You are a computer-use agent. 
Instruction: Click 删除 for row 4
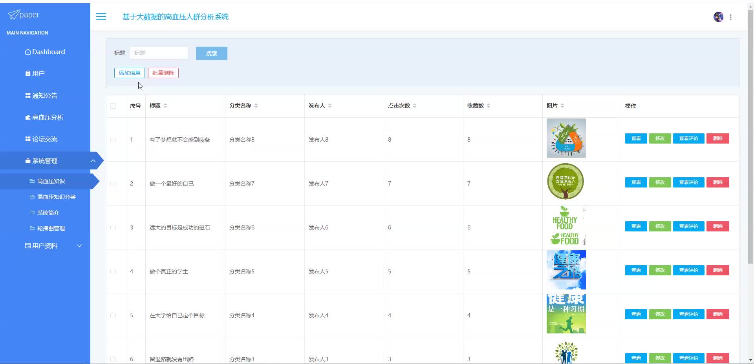[718, 270]
